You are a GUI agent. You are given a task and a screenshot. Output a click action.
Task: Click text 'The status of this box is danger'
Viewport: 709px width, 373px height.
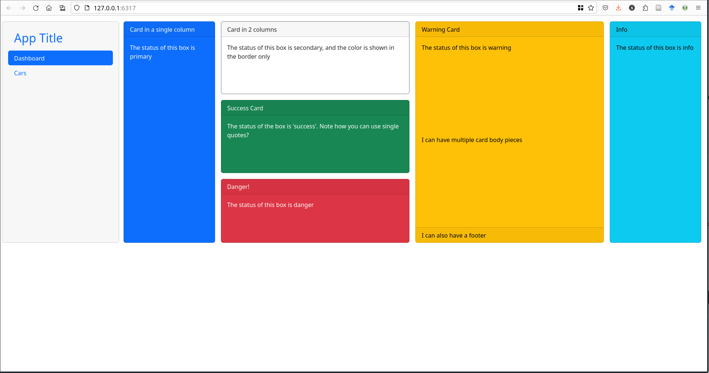270,205
